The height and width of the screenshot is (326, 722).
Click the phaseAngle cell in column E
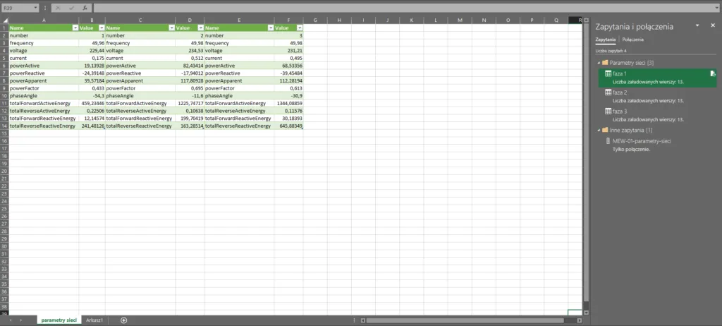(x=239, y=95)
